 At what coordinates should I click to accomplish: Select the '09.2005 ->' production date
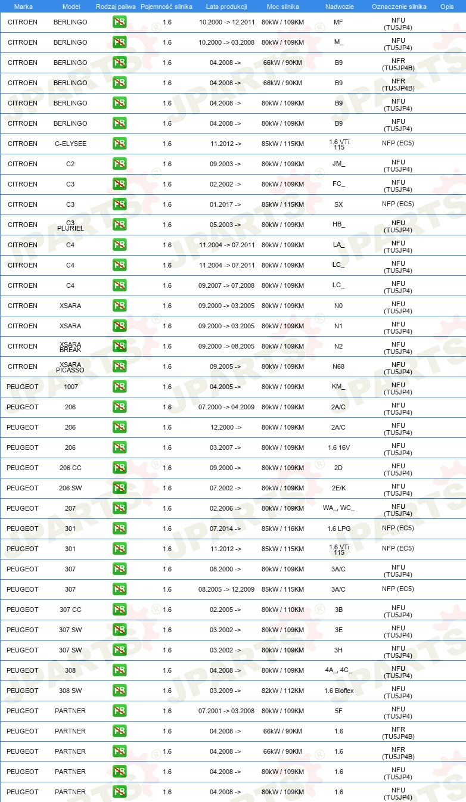225,366
